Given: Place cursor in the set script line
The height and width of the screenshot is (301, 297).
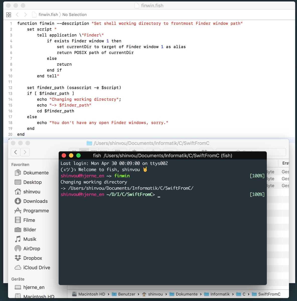Looking at the screenshot, I should pos(42,29).
